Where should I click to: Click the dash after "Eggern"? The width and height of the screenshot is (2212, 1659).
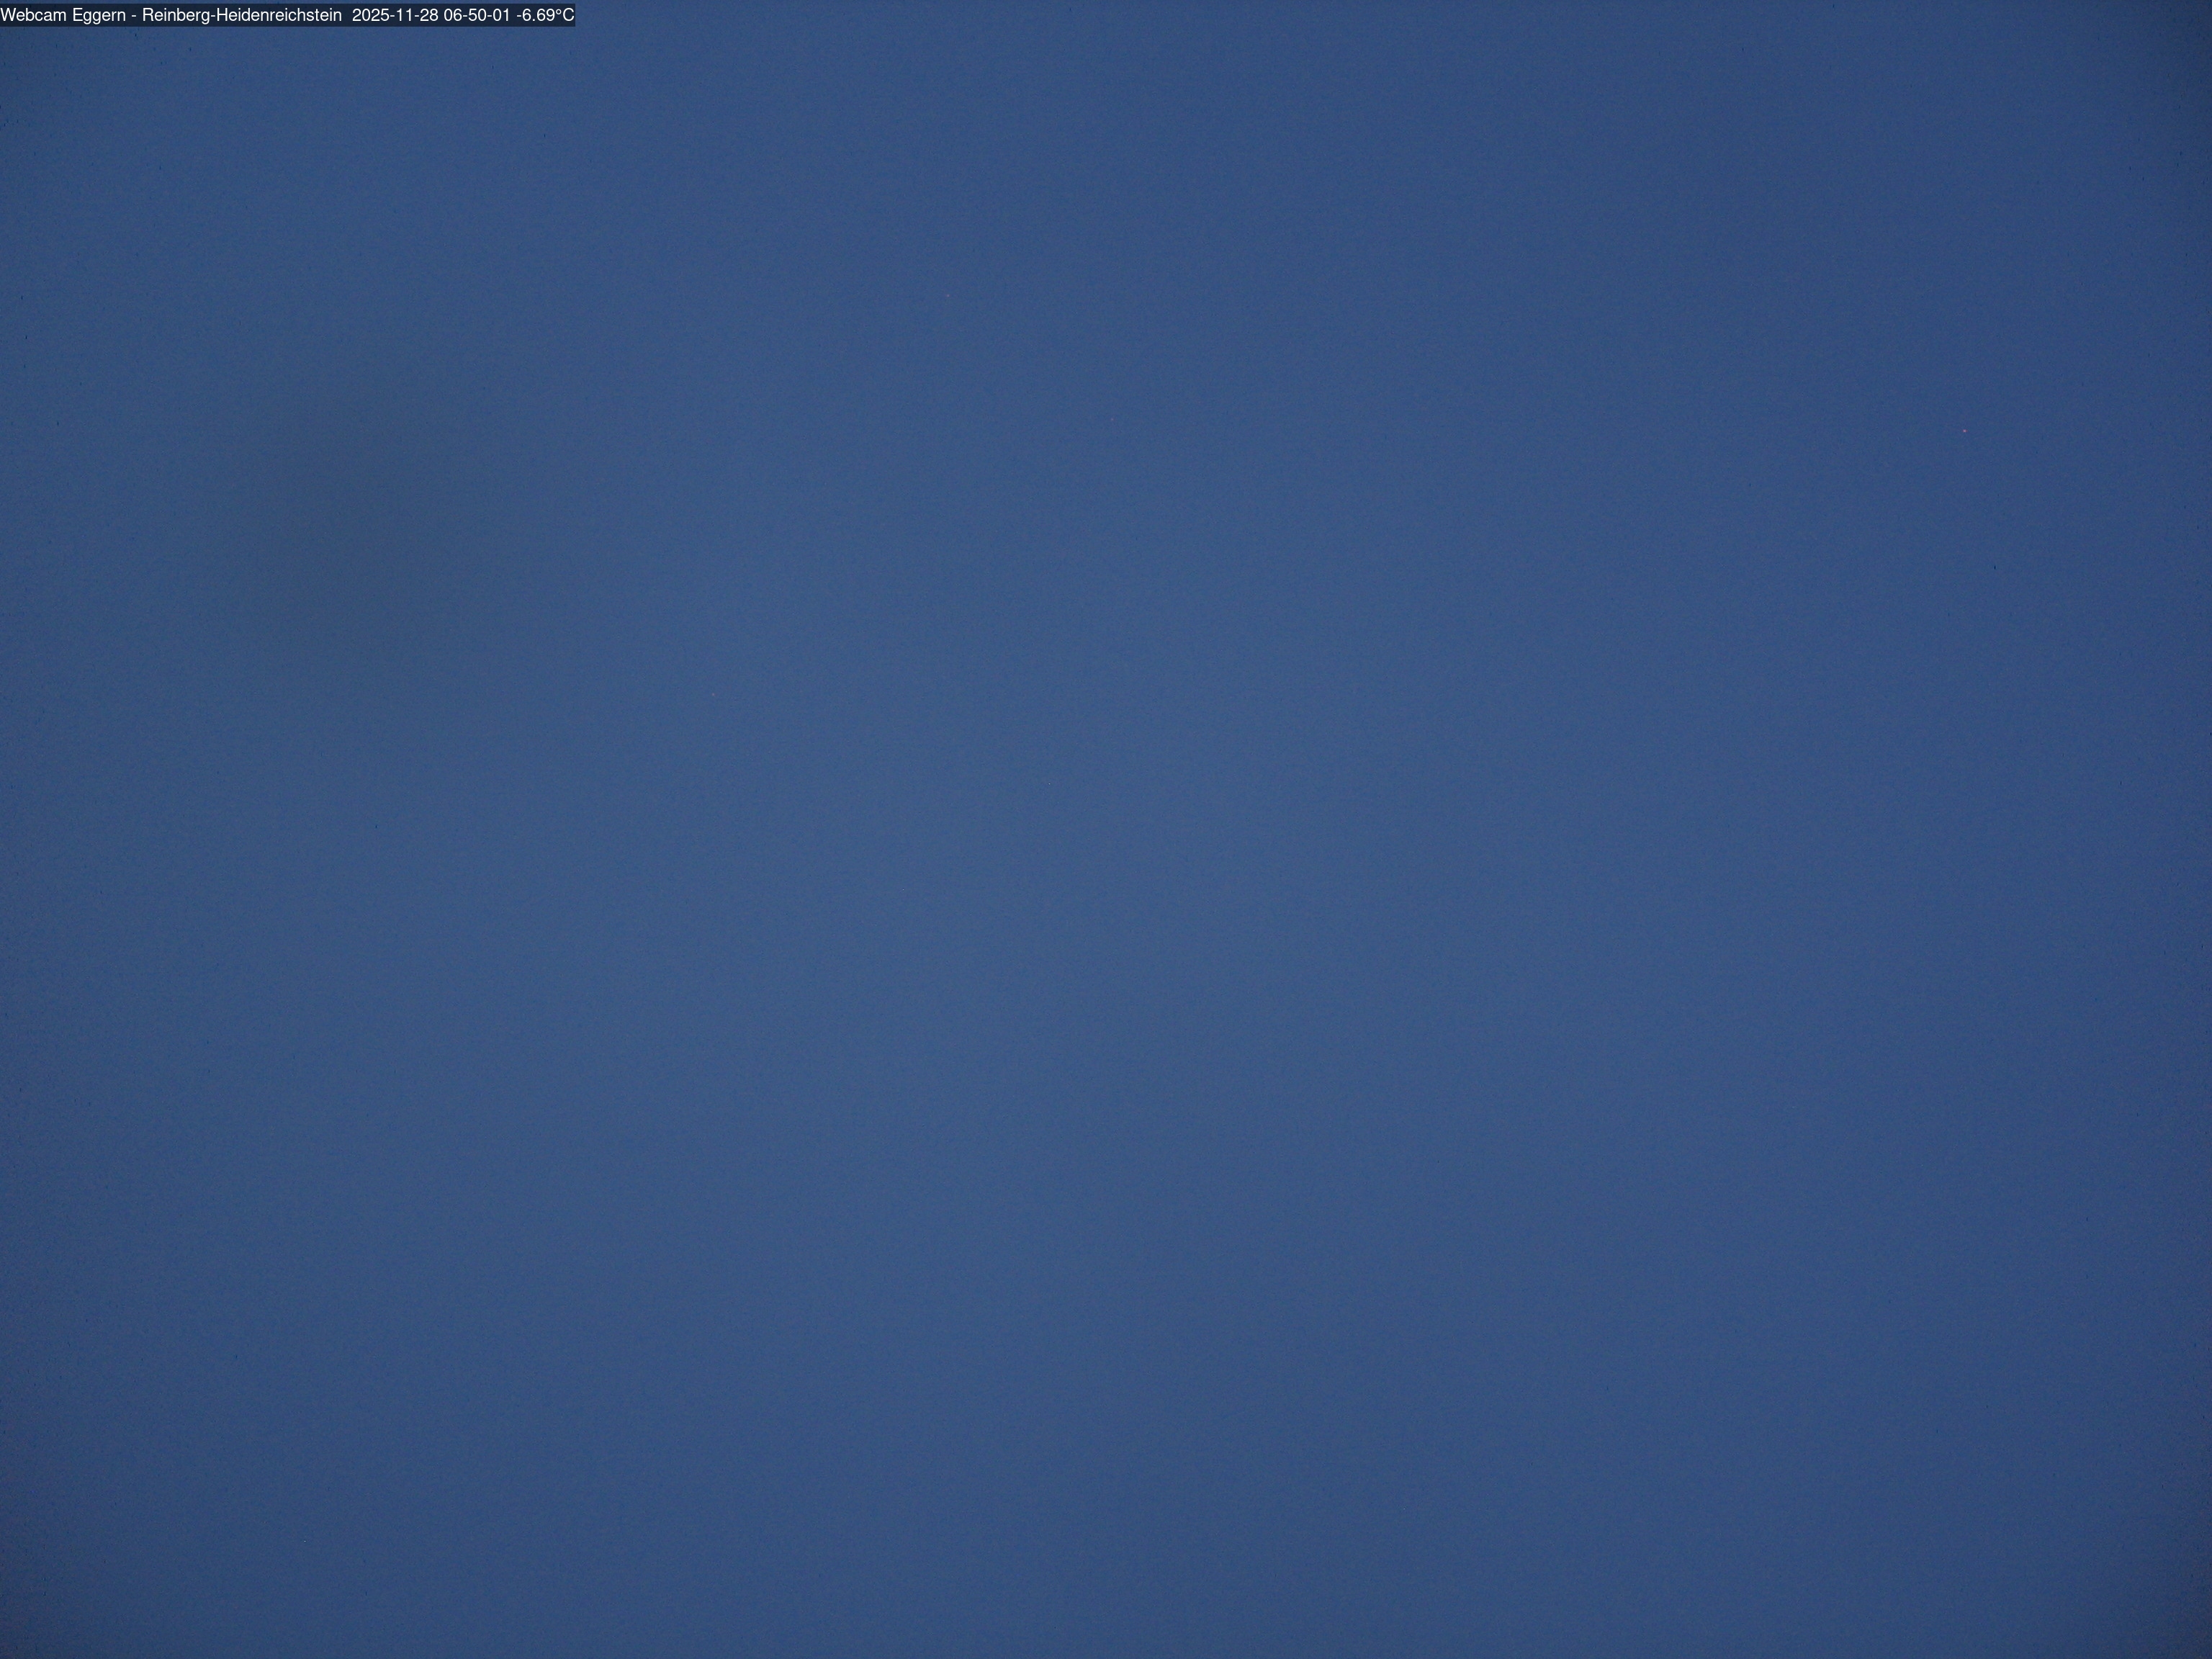134,15
